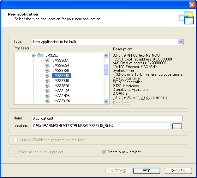Open the Type dropdown list
This screenshot has width=197, height=178.
pos(181,42)
